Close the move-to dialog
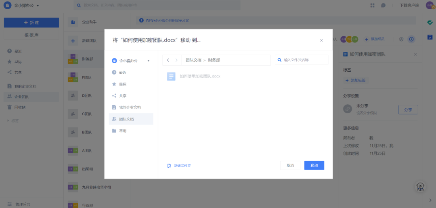Viewport: 436px width, 208px height. pos(321,40)
